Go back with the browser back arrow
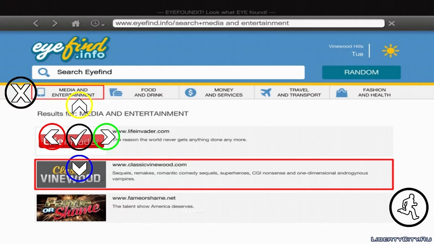The height and width of the screenshot is (244, 434). (x=36, y=23)
